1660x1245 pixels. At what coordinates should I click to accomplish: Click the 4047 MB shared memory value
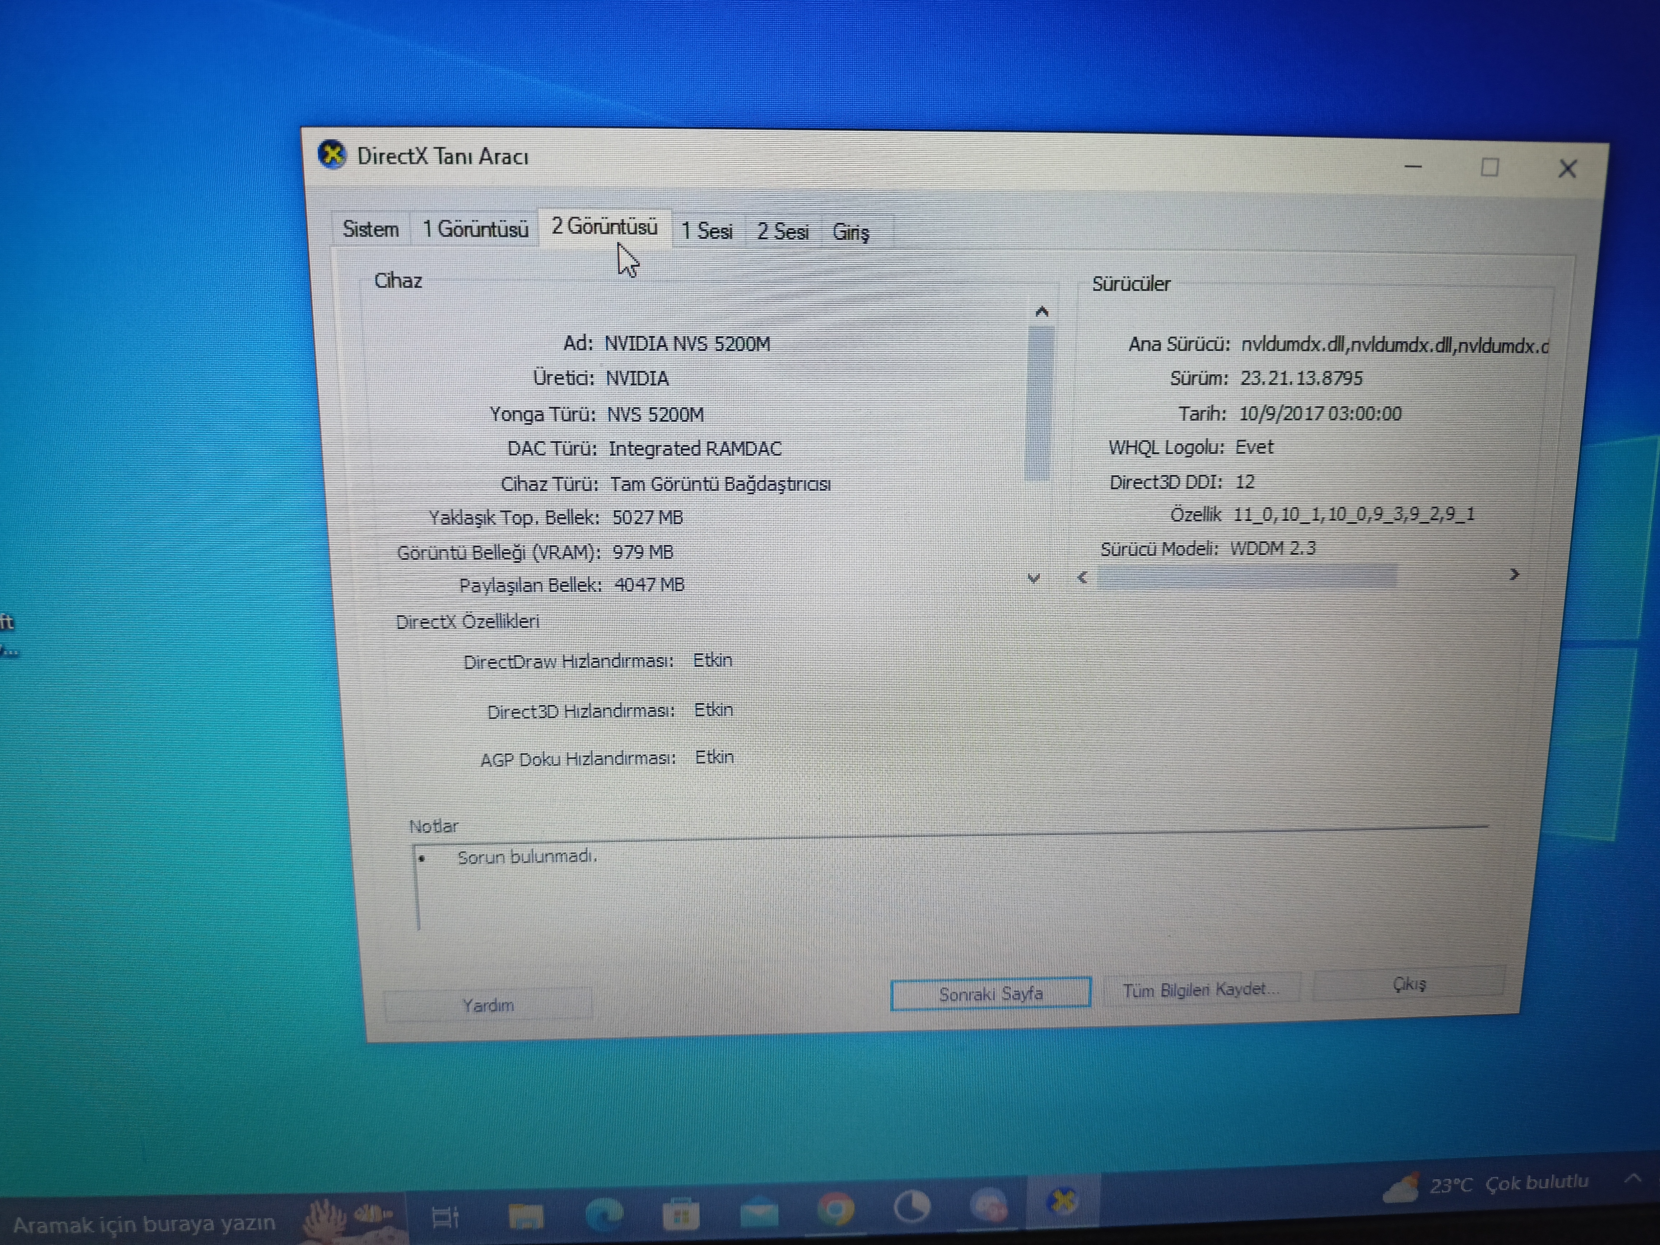pyautogui.click(x=649, y=584)
